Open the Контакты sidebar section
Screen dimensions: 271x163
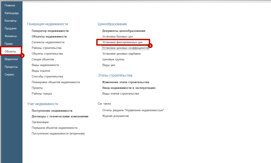[11, 21]
